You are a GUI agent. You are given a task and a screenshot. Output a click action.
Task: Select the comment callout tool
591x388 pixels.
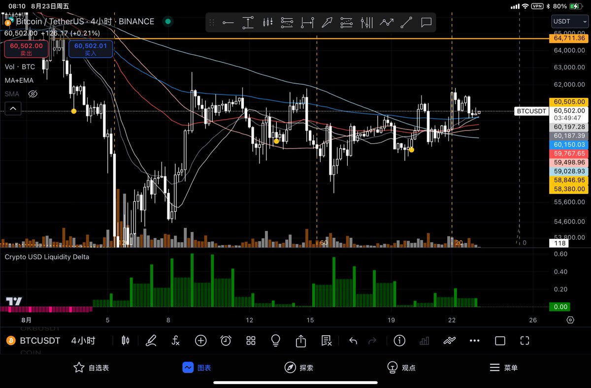point(427,22)
